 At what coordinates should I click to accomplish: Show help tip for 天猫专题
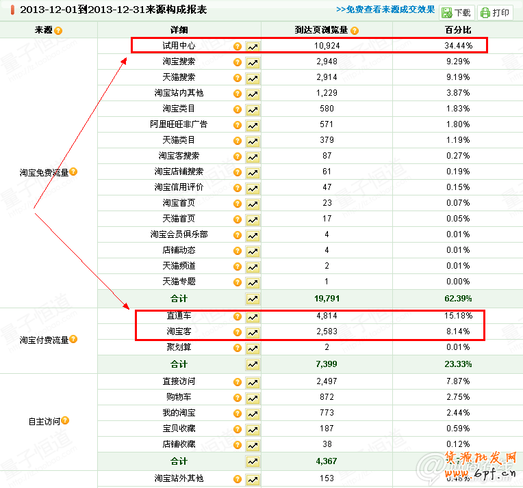pyautogui.click(x=237, y=282)
